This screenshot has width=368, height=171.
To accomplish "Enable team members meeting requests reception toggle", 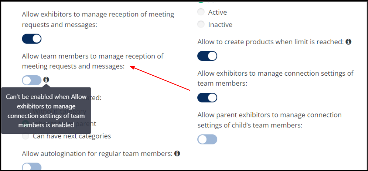I will 32,80.
